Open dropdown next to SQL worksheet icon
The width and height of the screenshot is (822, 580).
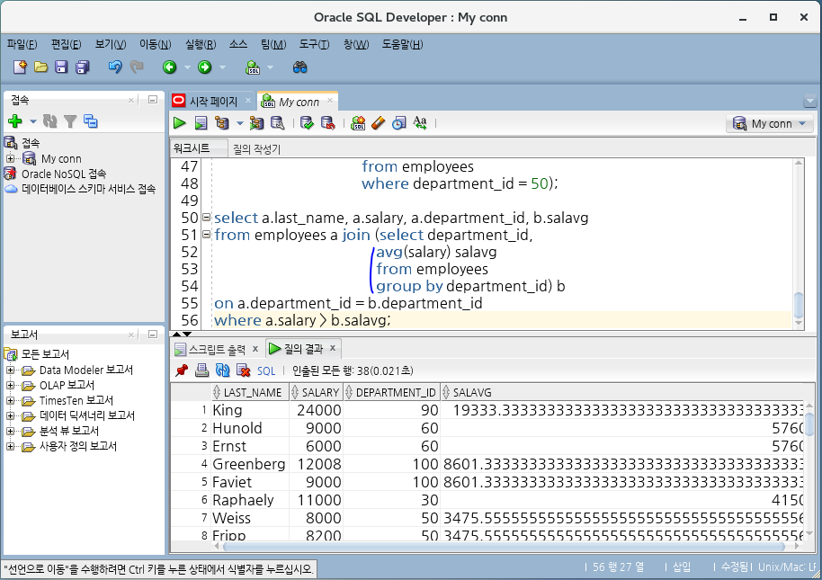pos(270,67)
